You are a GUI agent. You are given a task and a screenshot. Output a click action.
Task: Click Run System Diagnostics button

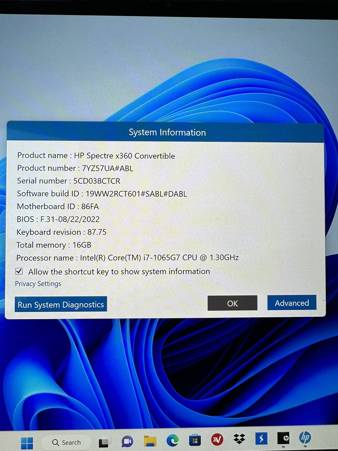61,304
